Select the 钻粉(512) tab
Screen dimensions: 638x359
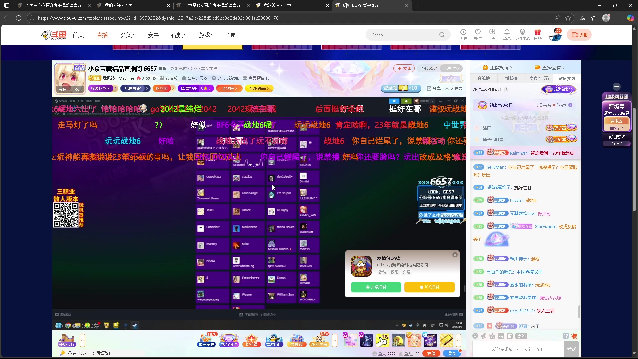(x=567, y=78)
